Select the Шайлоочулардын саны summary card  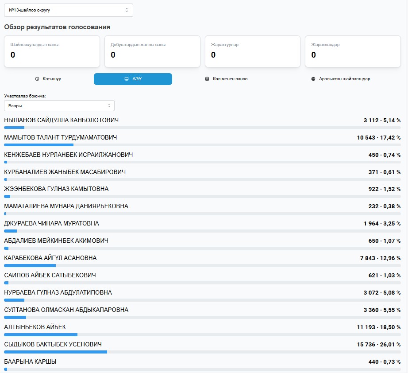52,51
